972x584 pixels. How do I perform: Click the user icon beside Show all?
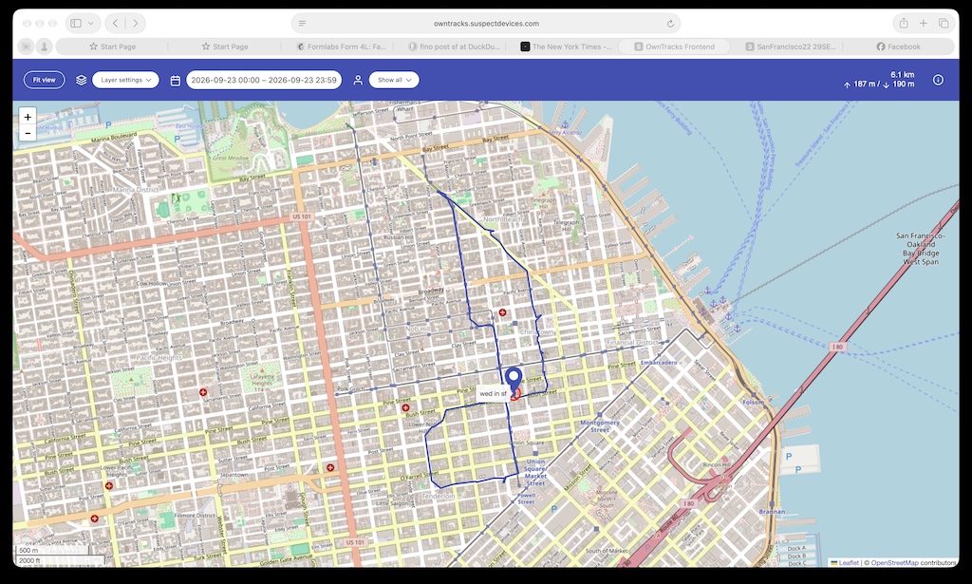point(358,80)
